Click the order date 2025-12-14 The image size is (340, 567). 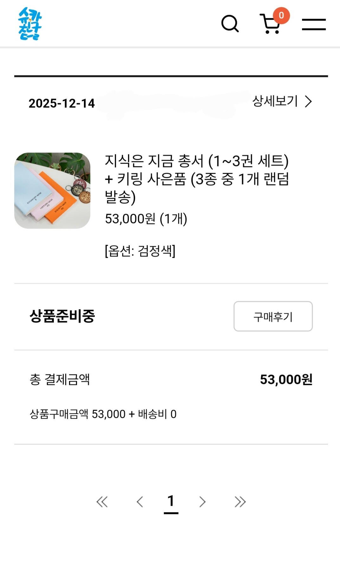click(62, 103)
